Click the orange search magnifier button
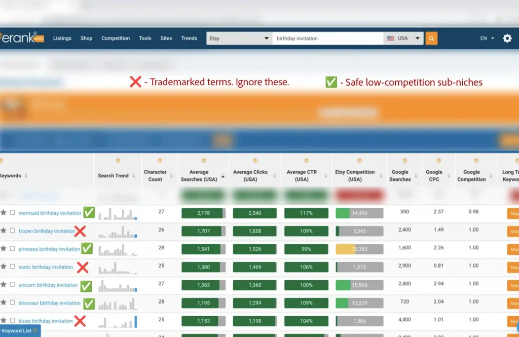This screenshot has width=519, height=337. click(431, 39)
